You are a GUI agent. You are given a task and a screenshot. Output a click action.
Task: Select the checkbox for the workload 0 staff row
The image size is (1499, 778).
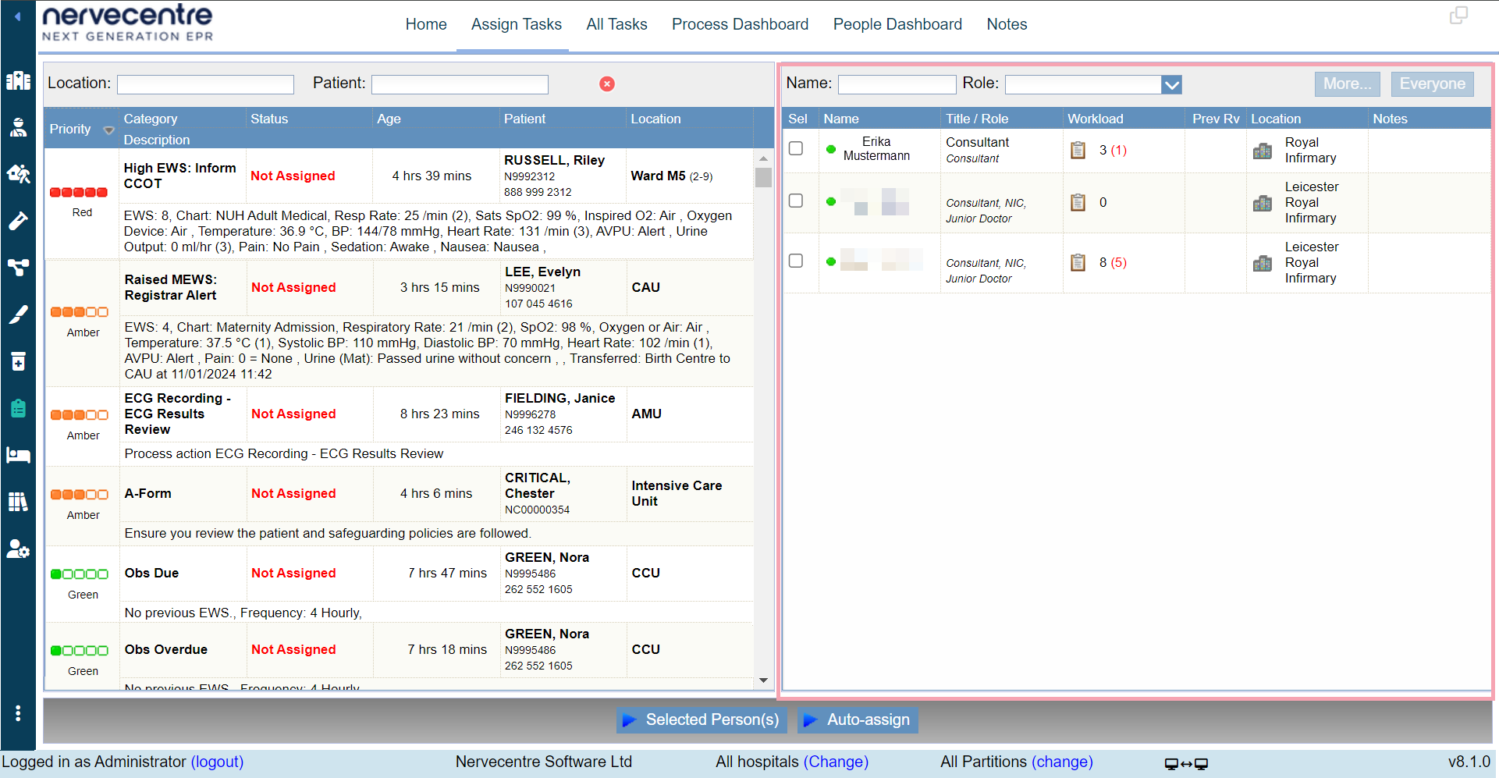pos(796,201)
